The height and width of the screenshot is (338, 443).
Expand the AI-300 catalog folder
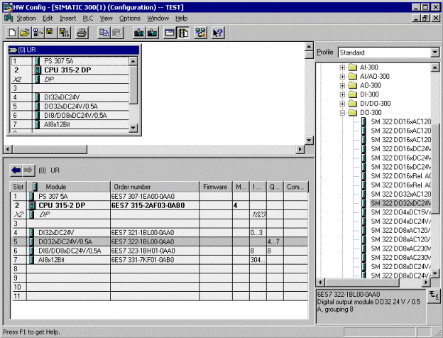coord(342,67)
